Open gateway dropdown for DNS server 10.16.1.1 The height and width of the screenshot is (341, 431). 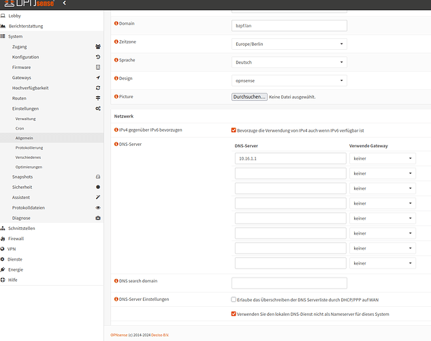[x=383, y=158]
